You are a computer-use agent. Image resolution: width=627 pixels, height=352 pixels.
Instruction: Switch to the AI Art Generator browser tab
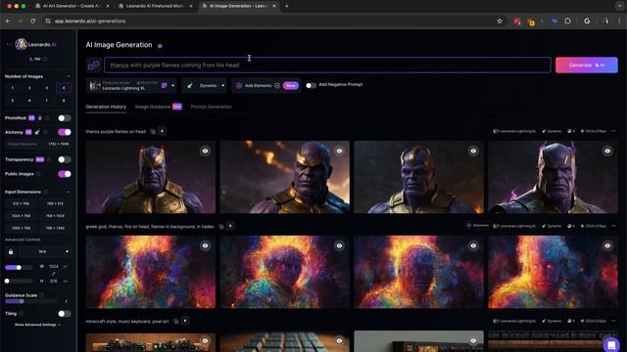coord(71,6)
